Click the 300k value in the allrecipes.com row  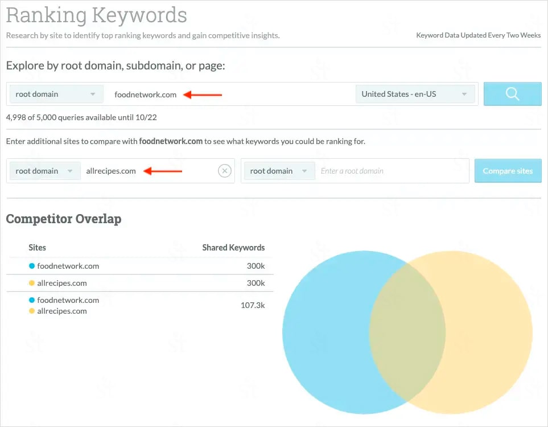[256, 284]
